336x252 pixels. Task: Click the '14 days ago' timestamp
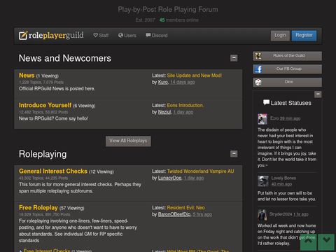[x=183, y=82]
